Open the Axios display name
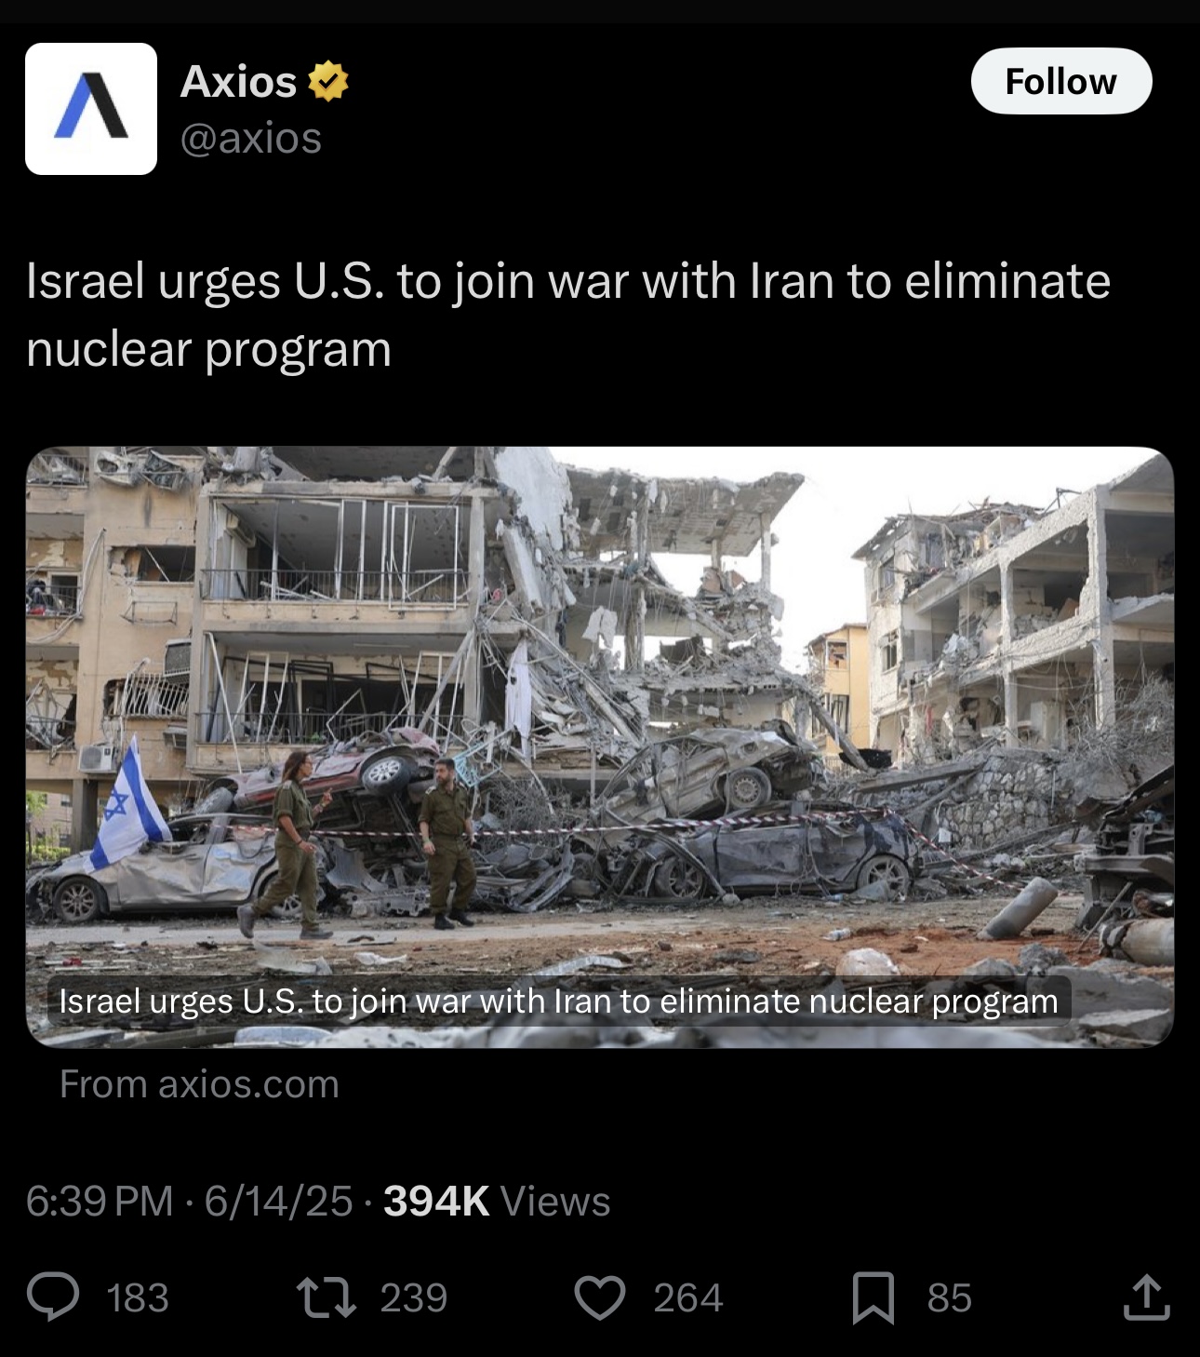This screenshot has width=1200, height=1357. click(239, 81)
